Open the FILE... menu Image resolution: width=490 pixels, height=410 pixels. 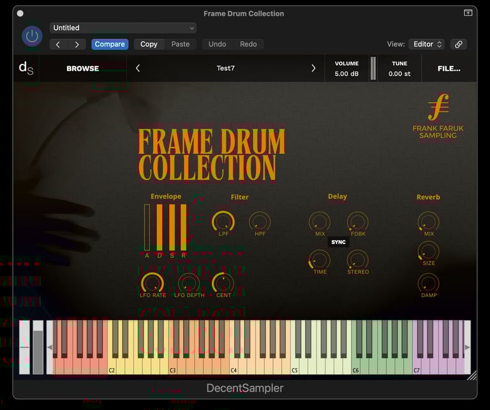pyautogui.click(x=449, y=68)
